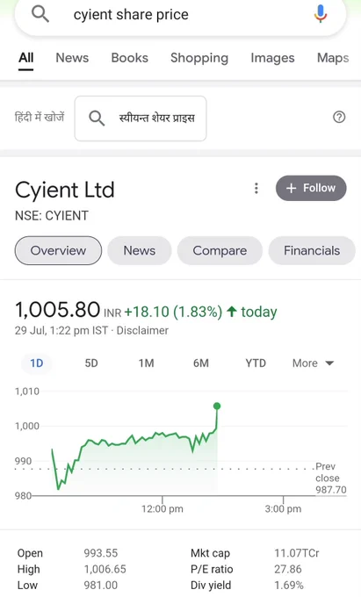The image size is (361, 597).
Task: Open the Disclaimer link
Action: click(x=142, y=330)
